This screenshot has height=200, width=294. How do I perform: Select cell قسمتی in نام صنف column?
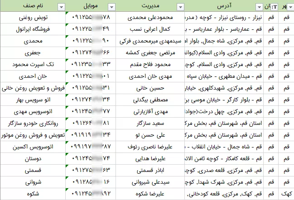pos(33,171)
